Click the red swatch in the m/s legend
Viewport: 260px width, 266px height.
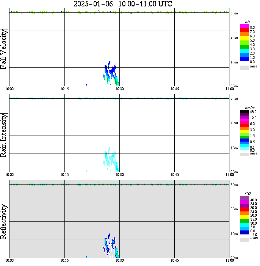(x=244, y=30)
